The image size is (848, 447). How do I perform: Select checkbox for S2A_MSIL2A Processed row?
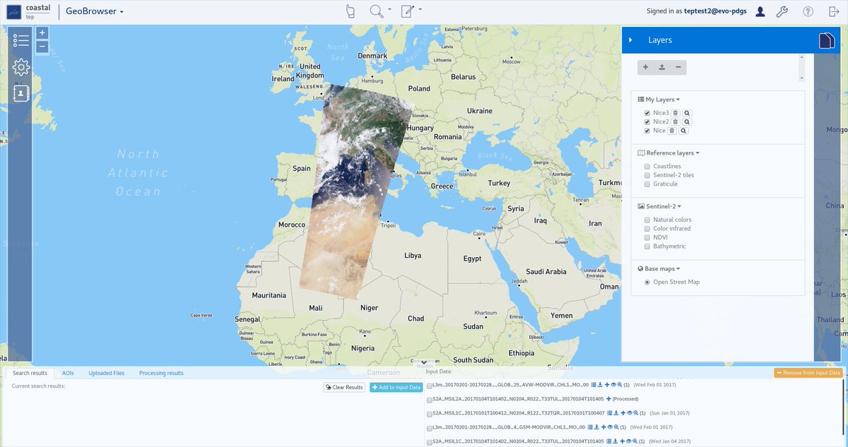430,400
